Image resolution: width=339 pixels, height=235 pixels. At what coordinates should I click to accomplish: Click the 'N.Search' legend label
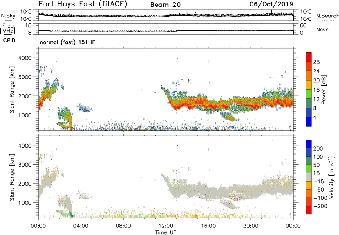[327, 16]
